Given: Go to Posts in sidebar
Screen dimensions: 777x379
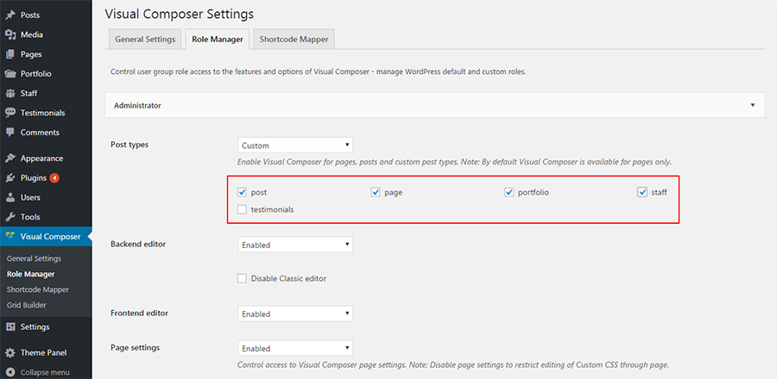Looking at the screenshot, I should [30, 16].
